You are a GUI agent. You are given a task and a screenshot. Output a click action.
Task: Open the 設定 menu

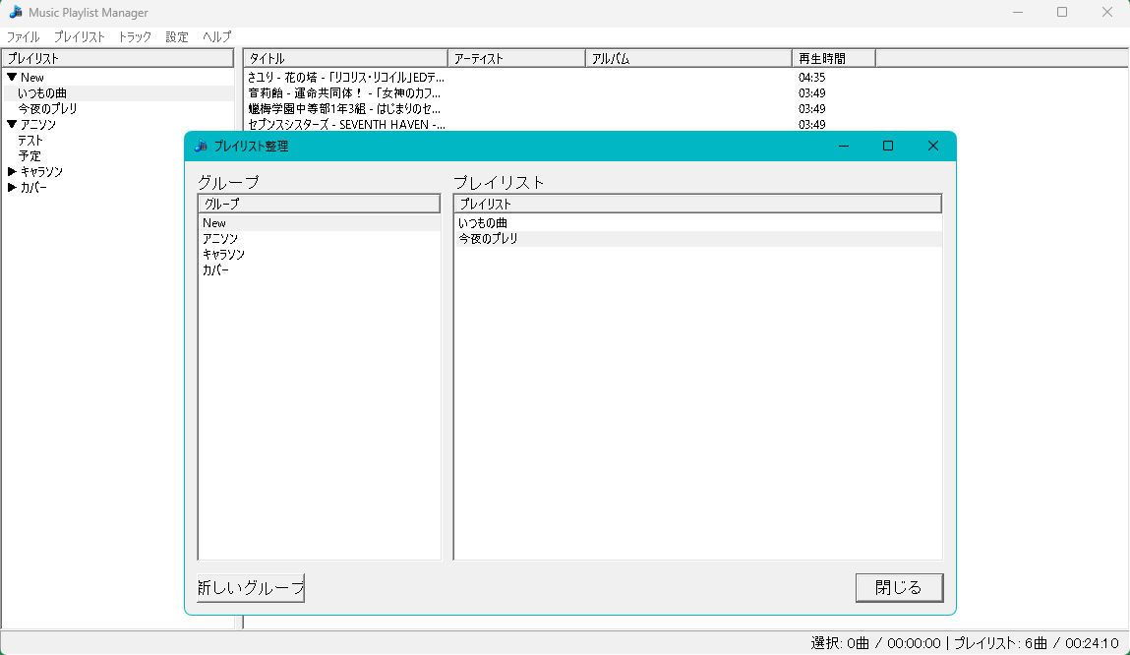[x=177, y=36]
